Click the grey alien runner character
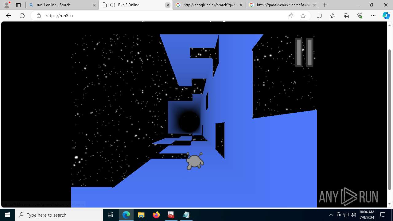393x221 pixels. [195, 161]
